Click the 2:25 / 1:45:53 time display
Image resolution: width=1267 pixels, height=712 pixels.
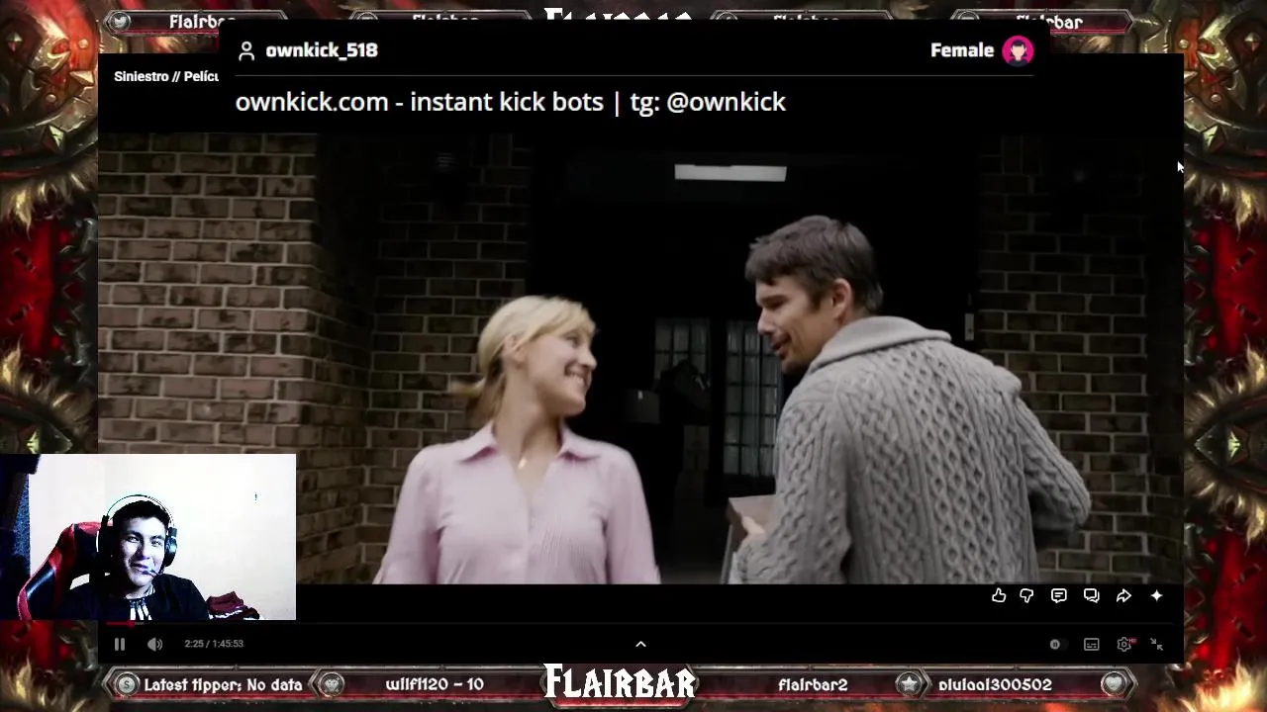click(214, 644)
